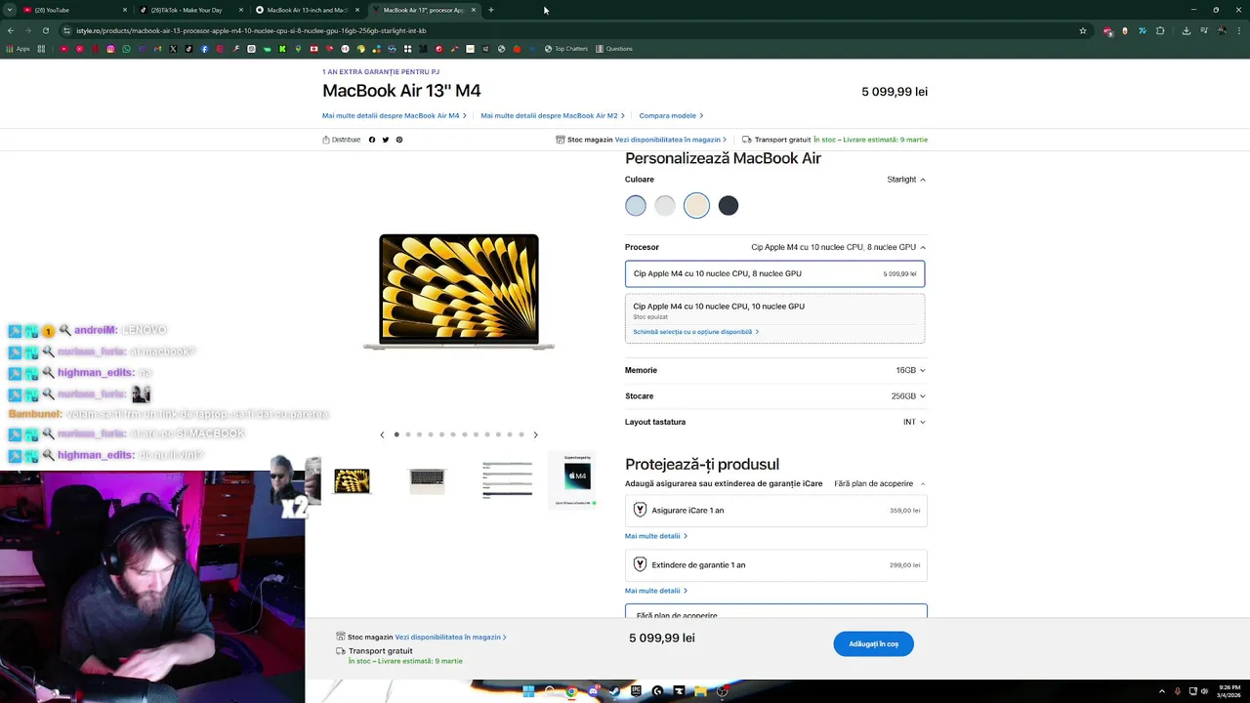Collapse iCare Fără plan de acoperire section
1250x703 pixels.
tap(923, 483)
